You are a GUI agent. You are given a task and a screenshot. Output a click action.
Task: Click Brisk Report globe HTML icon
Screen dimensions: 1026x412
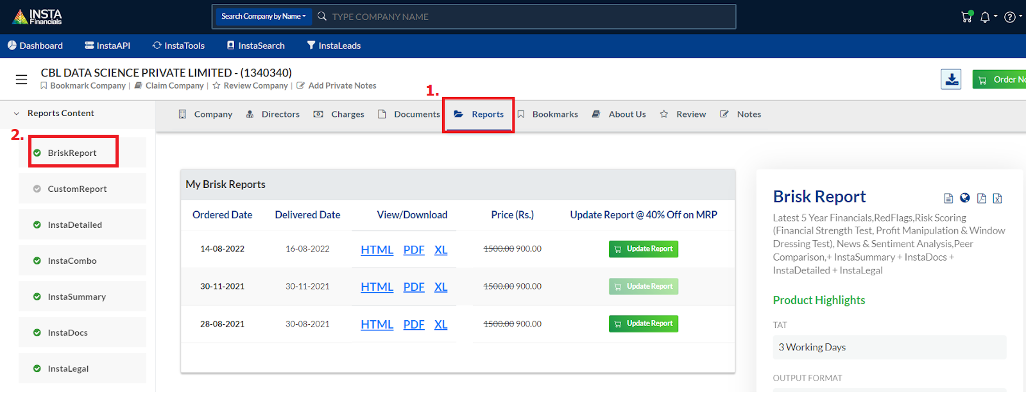click(x=965, y=198)
